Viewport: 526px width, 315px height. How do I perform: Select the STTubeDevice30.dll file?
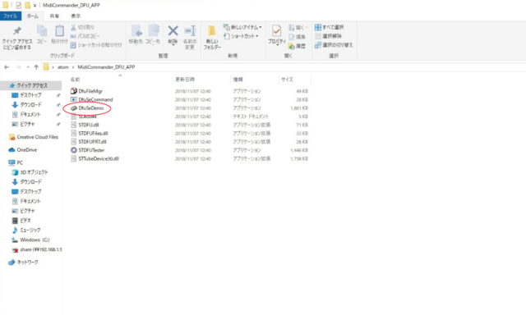point(99,158)
